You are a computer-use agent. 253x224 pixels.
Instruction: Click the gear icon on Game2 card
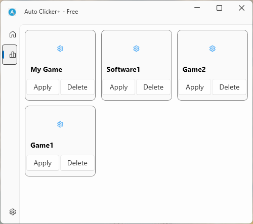point(213,49)
